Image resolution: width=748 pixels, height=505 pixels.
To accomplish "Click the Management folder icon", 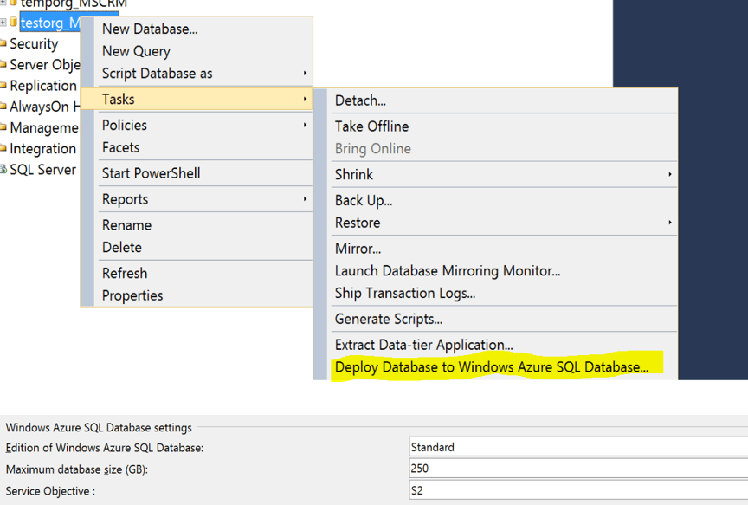I will click(x=5, y=127).
